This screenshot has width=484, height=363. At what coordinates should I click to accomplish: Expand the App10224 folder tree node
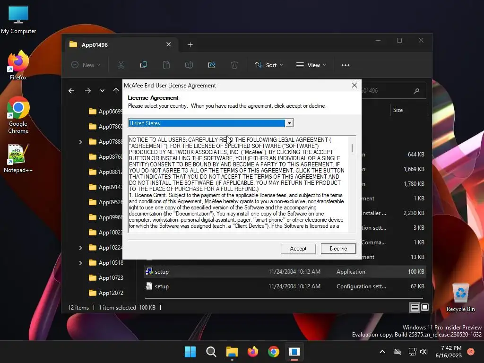80,248
